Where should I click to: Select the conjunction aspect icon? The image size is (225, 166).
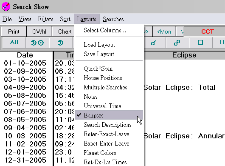(154, 43)
